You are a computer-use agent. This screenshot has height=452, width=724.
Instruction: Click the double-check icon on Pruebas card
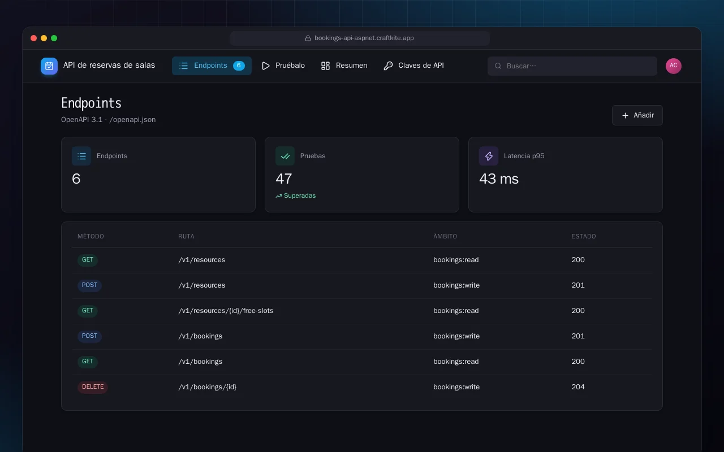tap(285, 156)
